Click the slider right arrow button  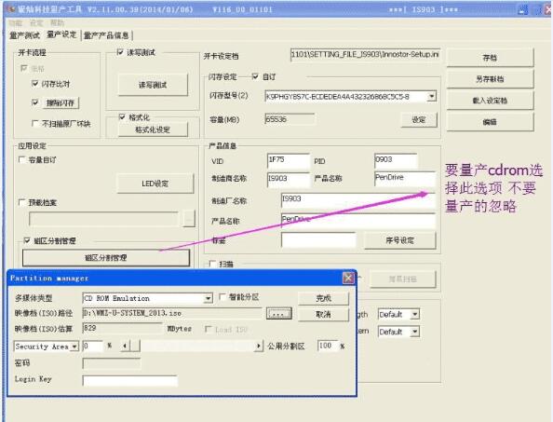(x=259, y=347)
